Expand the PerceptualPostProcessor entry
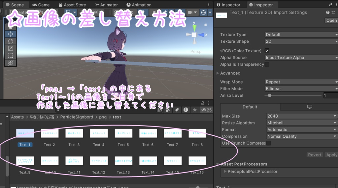This screenshot has height=188, width=338. tap(225, 172)
